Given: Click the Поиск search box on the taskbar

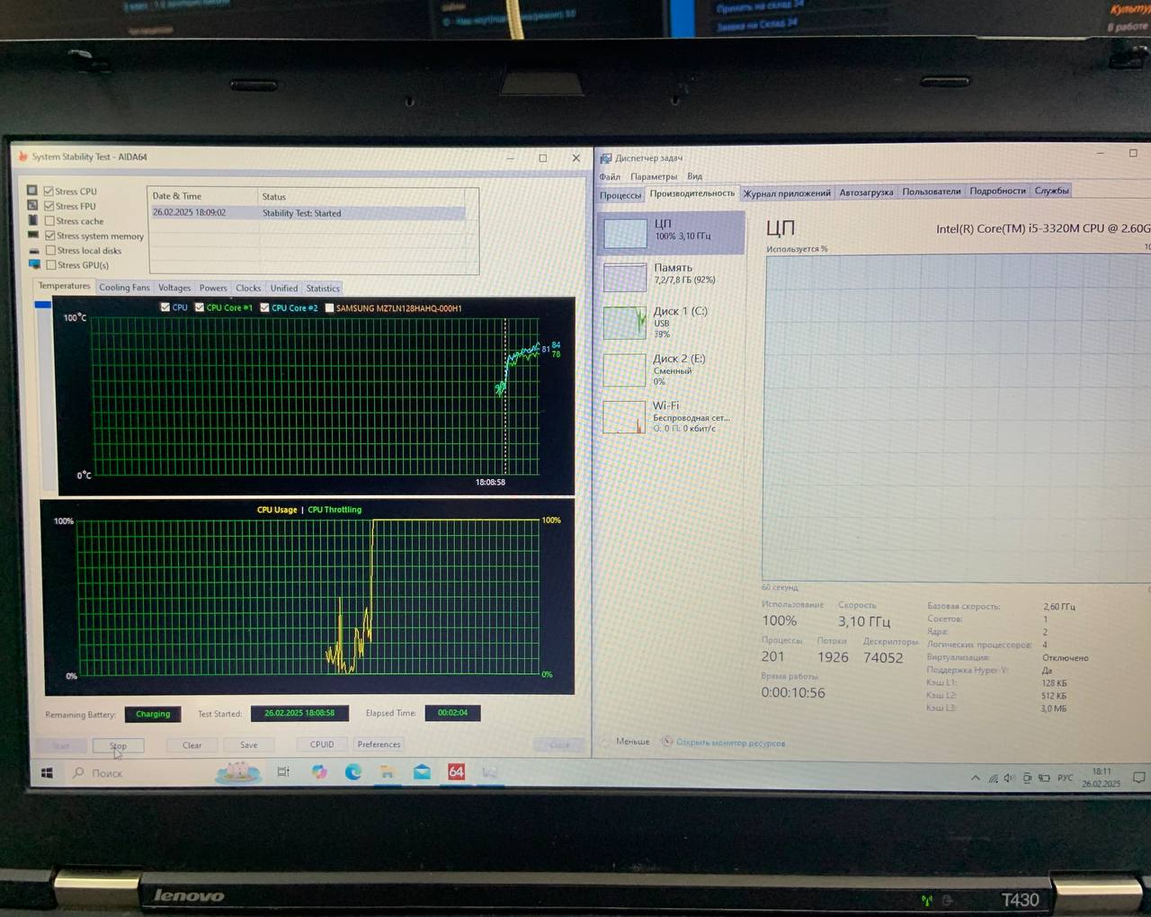Looking at the screenshot, I should tap(139, 773).
